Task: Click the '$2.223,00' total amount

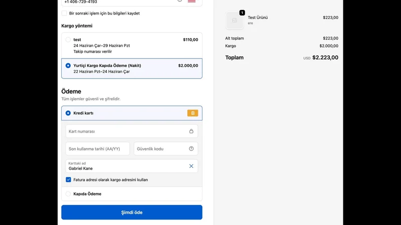Action: 325,57
